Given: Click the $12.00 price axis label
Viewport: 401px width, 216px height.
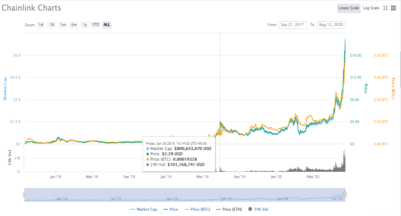Looking at the screenshot, I should click(x=355, y=77).
